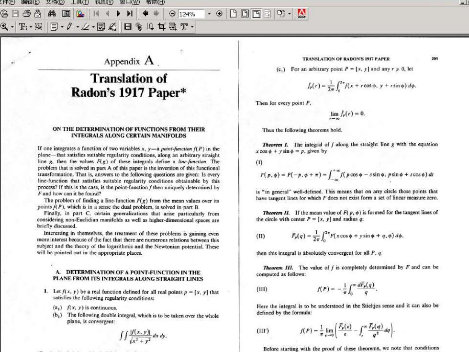Expand the Highlight tool dropdown arrow

click(93, 27)
